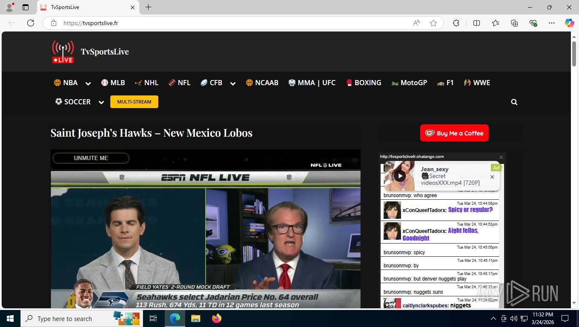Expand the CFB submenu arrow
579x327 pixels.
tap(233, 83)
